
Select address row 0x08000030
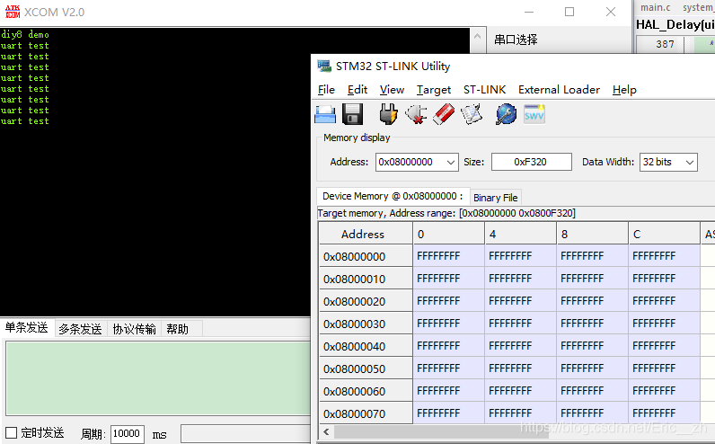coord(366,324)
